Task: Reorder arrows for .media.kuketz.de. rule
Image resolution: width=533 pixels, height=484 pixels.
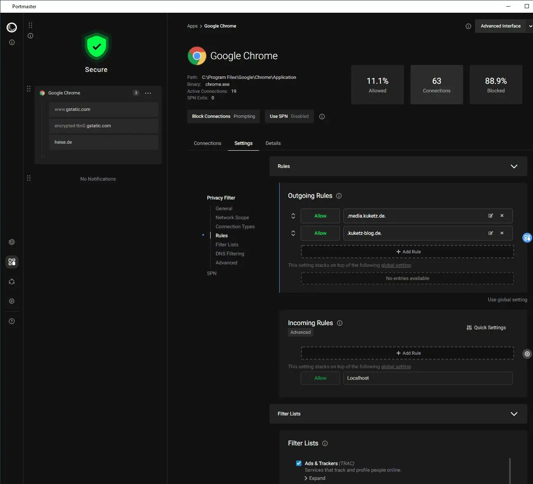Action: point(293,216)
